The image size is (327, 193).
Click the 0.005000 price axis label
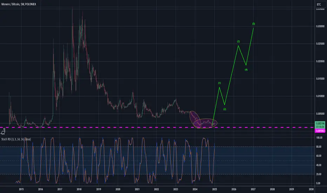coord(320,114)
